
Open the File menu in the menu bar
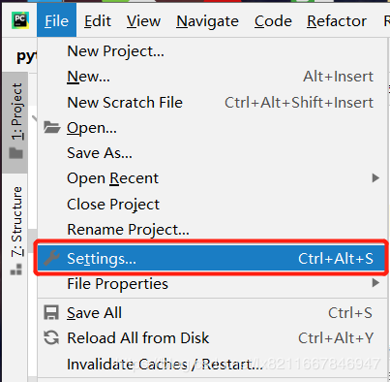(x=56, y=21)
